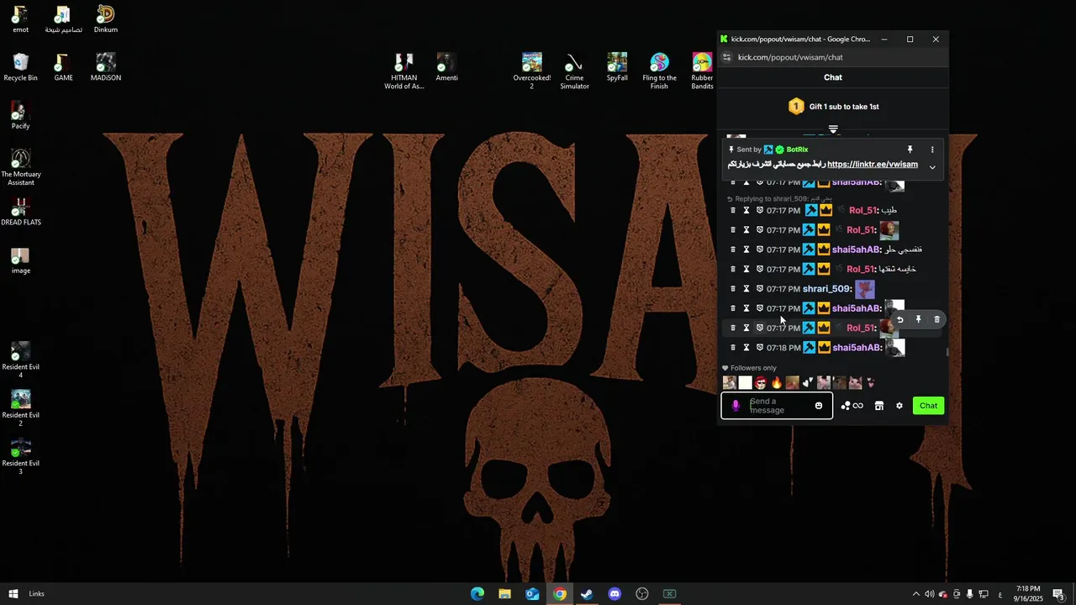The image size is (1076, 605).
Task: Open the notification center with 3 badge
Action: [x=1058, y=594]
